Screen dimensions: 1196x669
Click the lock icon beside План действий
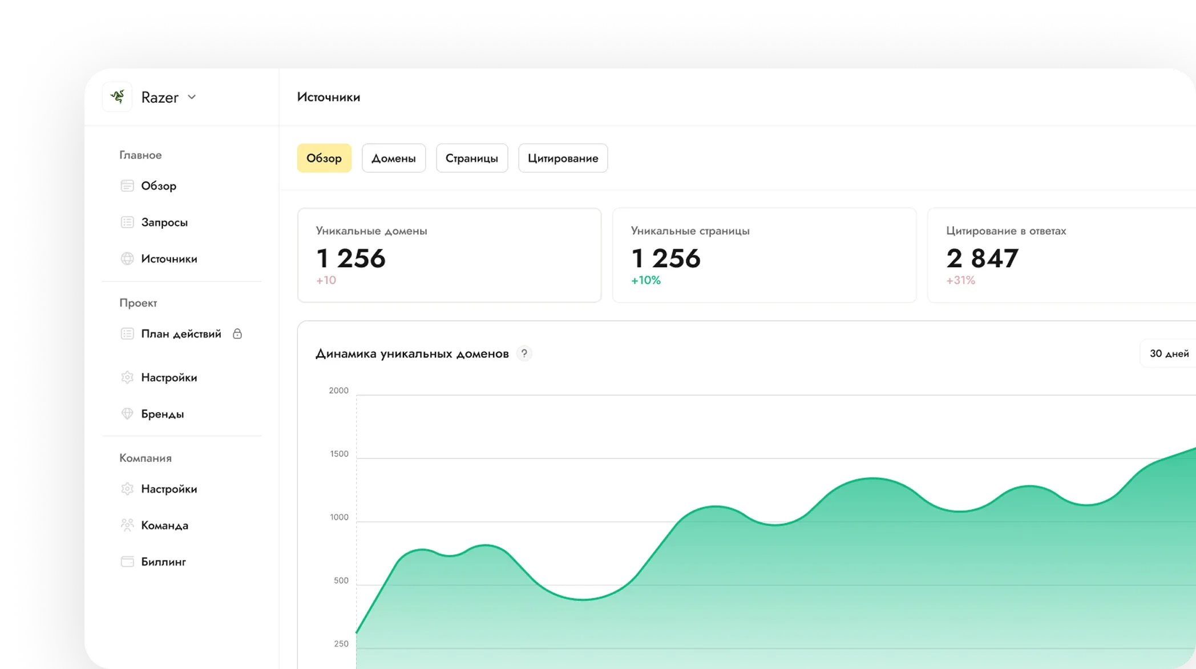(x=237, y=334)
